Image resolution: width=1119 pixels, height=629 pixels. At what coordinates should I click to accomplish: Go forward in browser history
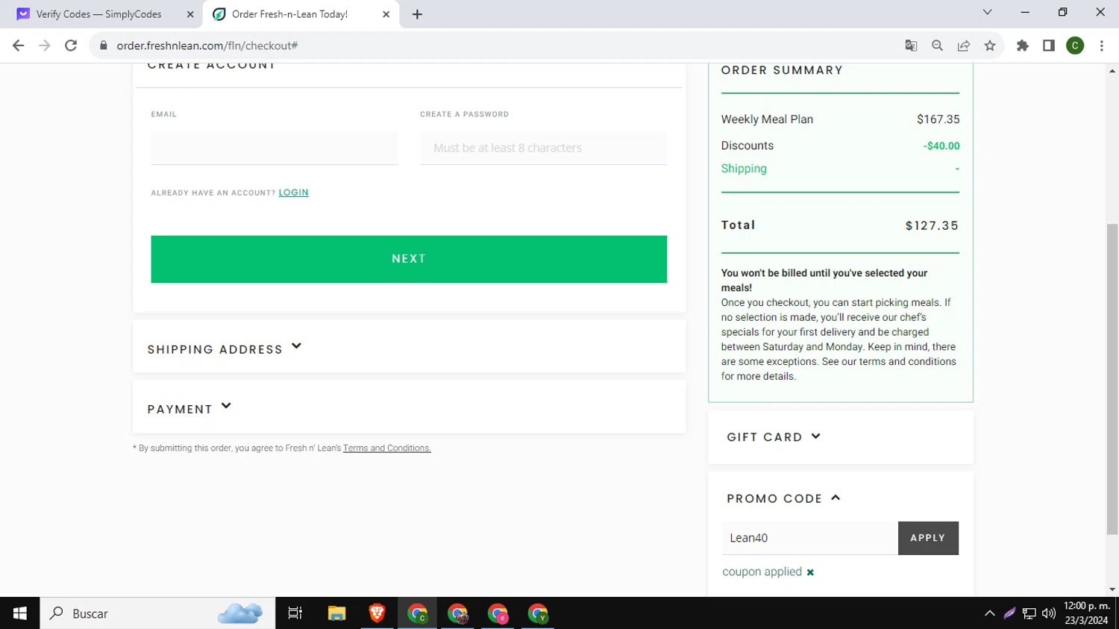coord(45,46)
